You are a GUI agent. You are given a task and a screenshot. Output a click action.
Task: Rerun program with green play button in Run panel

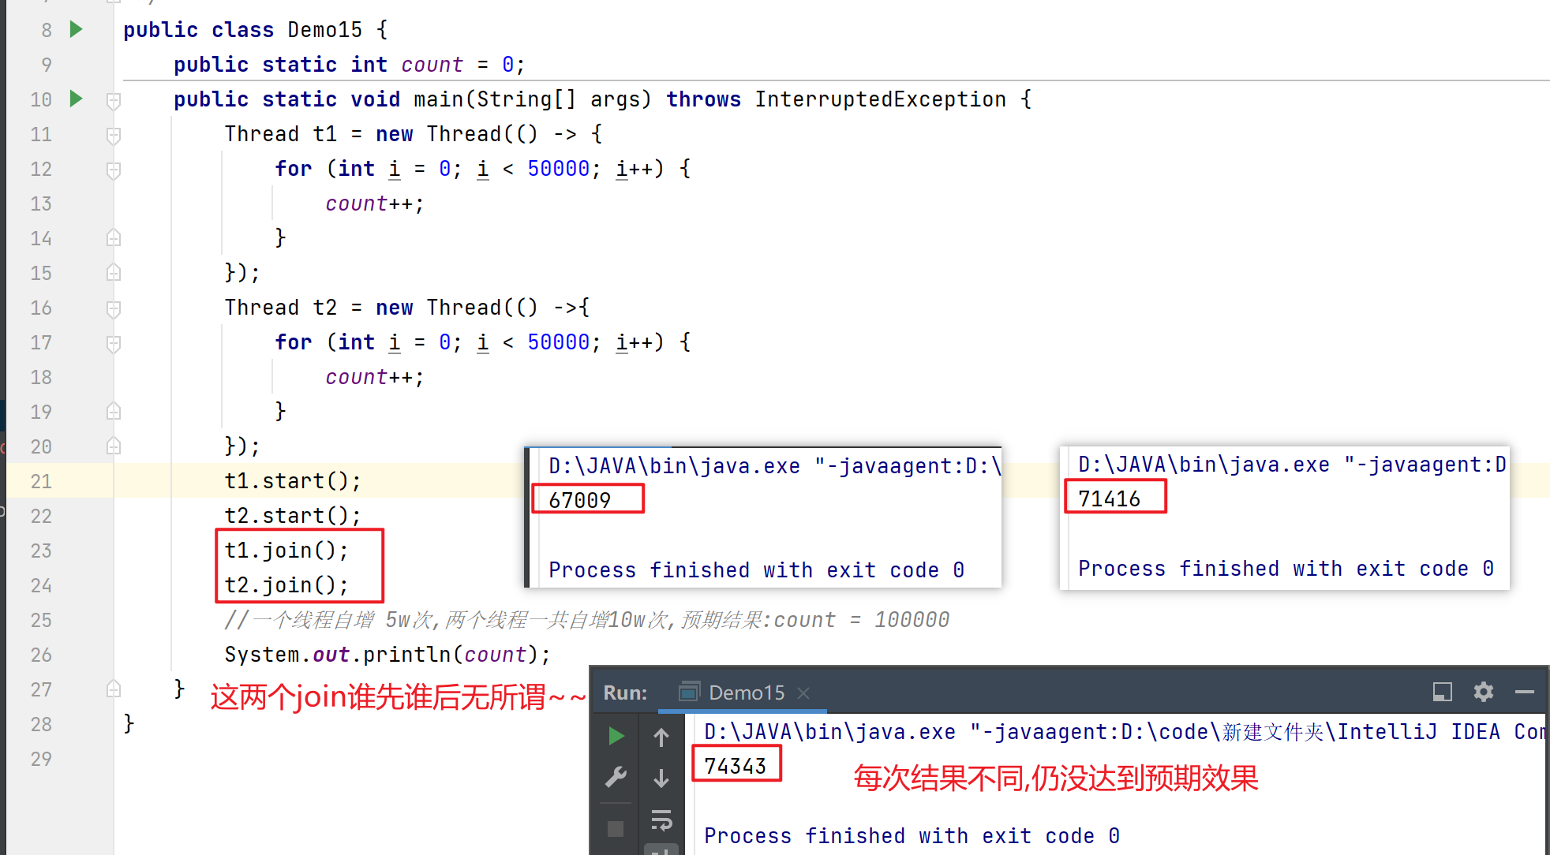point(616,737)
